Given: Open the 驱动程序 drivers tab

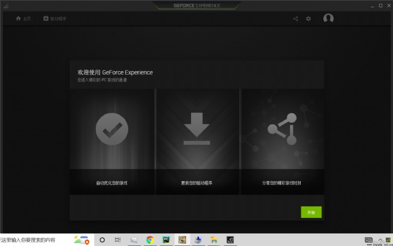Looking at the screenshot, I should (55, 19).
